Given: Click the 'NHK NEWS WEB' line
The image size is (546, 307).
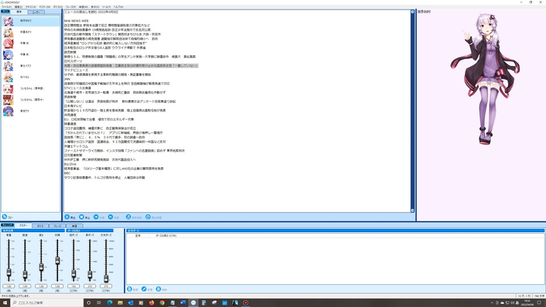Looking at the screenshot, I should (x=76, y=21).
